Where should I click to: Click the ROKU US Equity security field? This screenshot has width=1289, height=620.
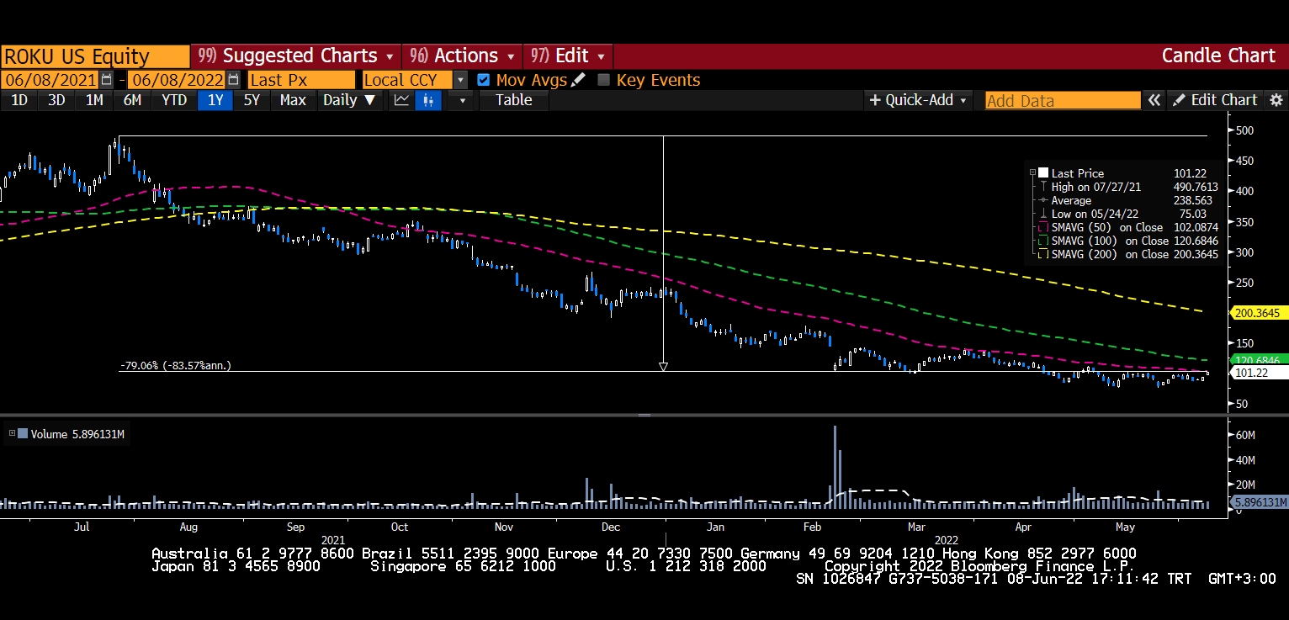tap(95, 56)
